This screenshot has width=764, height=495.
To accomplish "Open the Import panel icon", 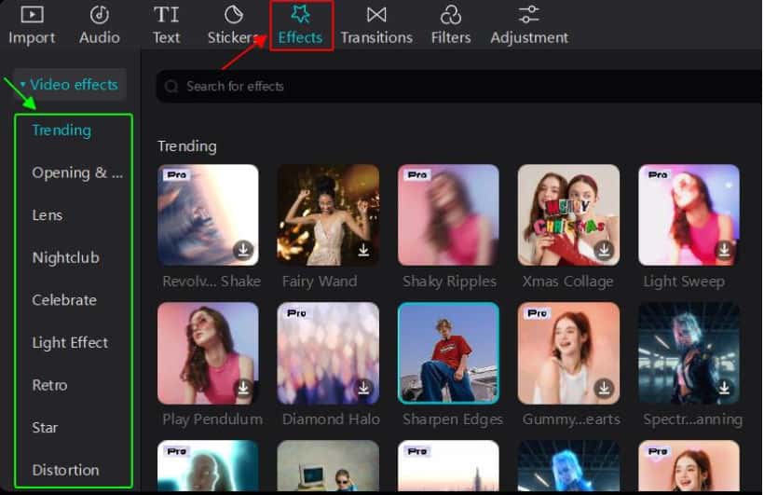I will click(32, 15).
